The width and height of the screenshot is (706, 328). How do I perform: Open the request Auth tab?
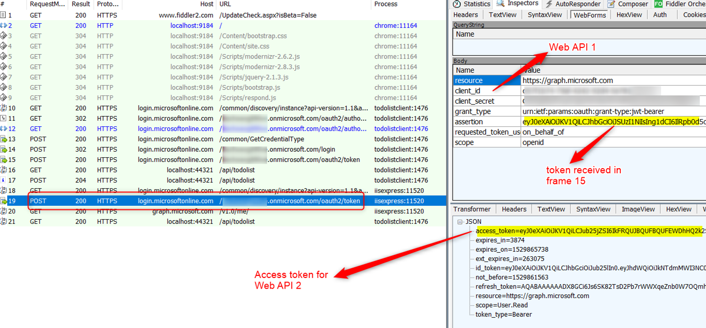tap(660, 15)
